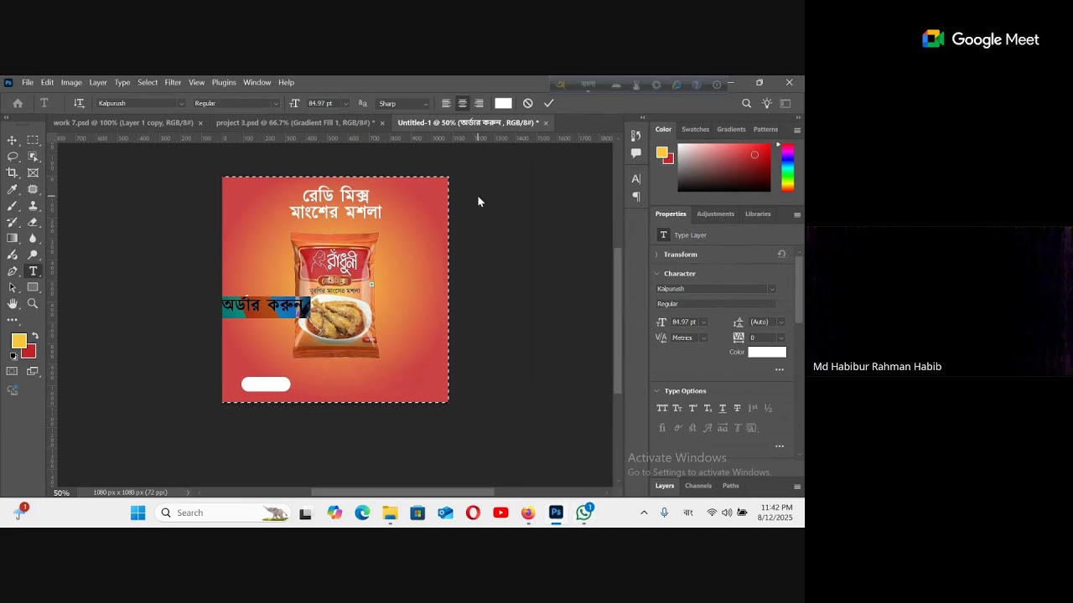The width and height of the screenshot is (1073, 603).
Task: Collapse the Type Options section
Action: click(657, 391)
